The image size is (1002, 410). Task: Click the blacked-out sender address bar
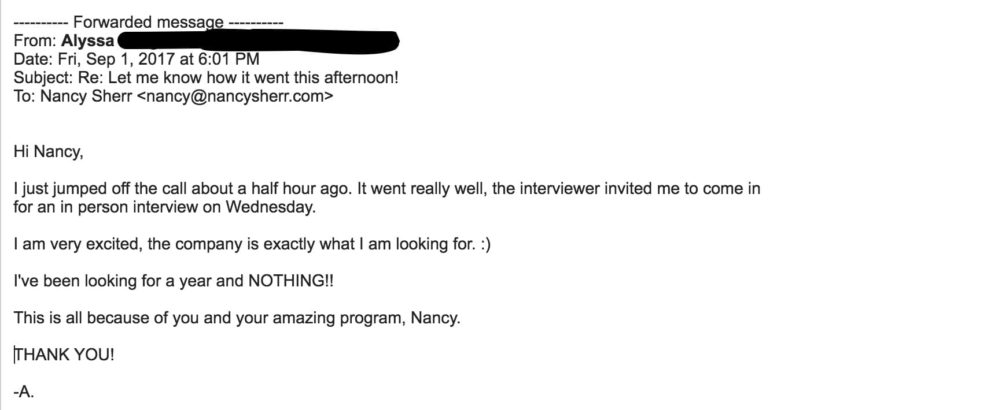pyautogui.click(x=258, y=41)
